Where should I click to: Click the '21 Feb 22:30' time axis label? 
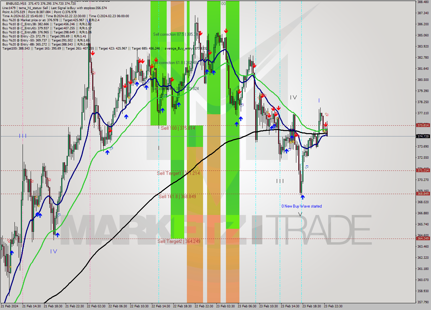coord(75,306)
